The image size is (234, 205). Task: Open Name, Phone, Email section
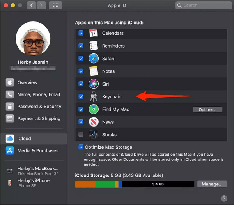[34, 94]
